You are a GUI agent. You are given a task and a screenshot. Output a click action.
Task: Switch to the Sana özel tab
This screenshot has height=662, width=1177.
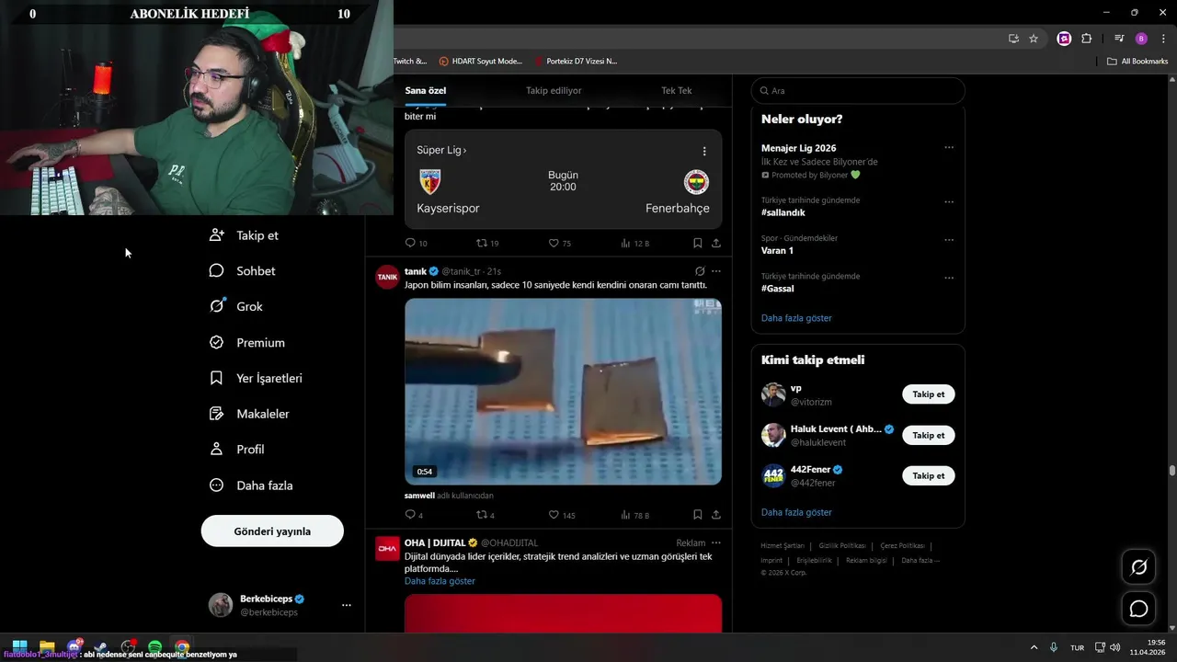426,90
